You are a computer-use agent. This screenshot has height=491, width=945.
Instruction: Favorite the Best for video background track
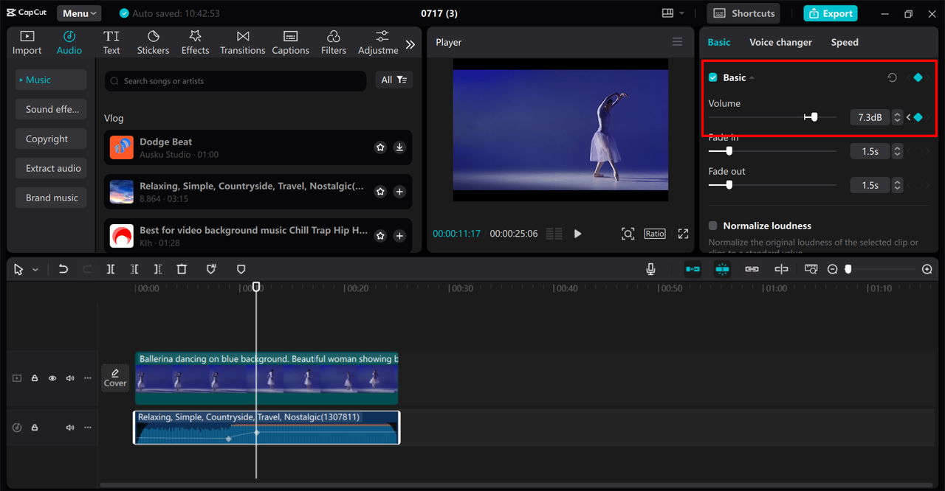tap(380, 236)
